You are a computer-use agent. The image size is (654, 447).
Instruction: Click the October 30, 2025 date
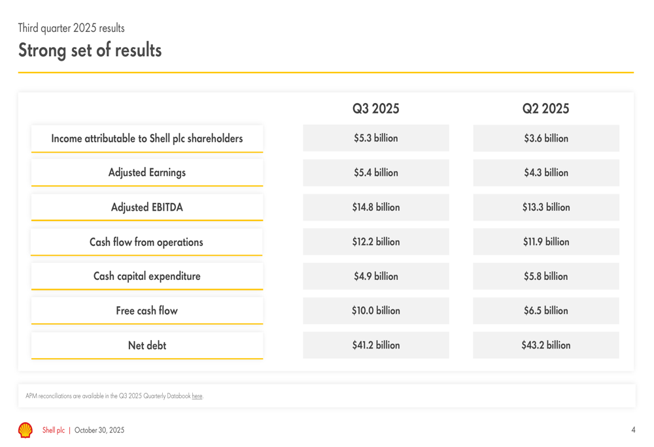[99, 431]
